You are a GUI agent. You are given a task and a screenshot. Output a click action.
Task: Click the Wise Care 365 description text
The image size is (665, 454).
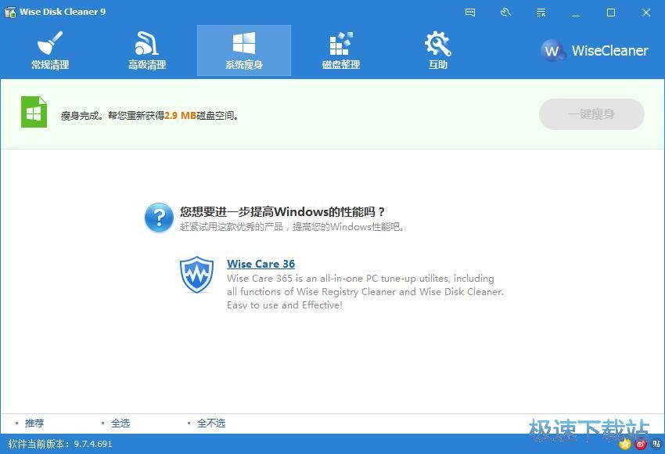pyautogui.click(x=365, y=292)
